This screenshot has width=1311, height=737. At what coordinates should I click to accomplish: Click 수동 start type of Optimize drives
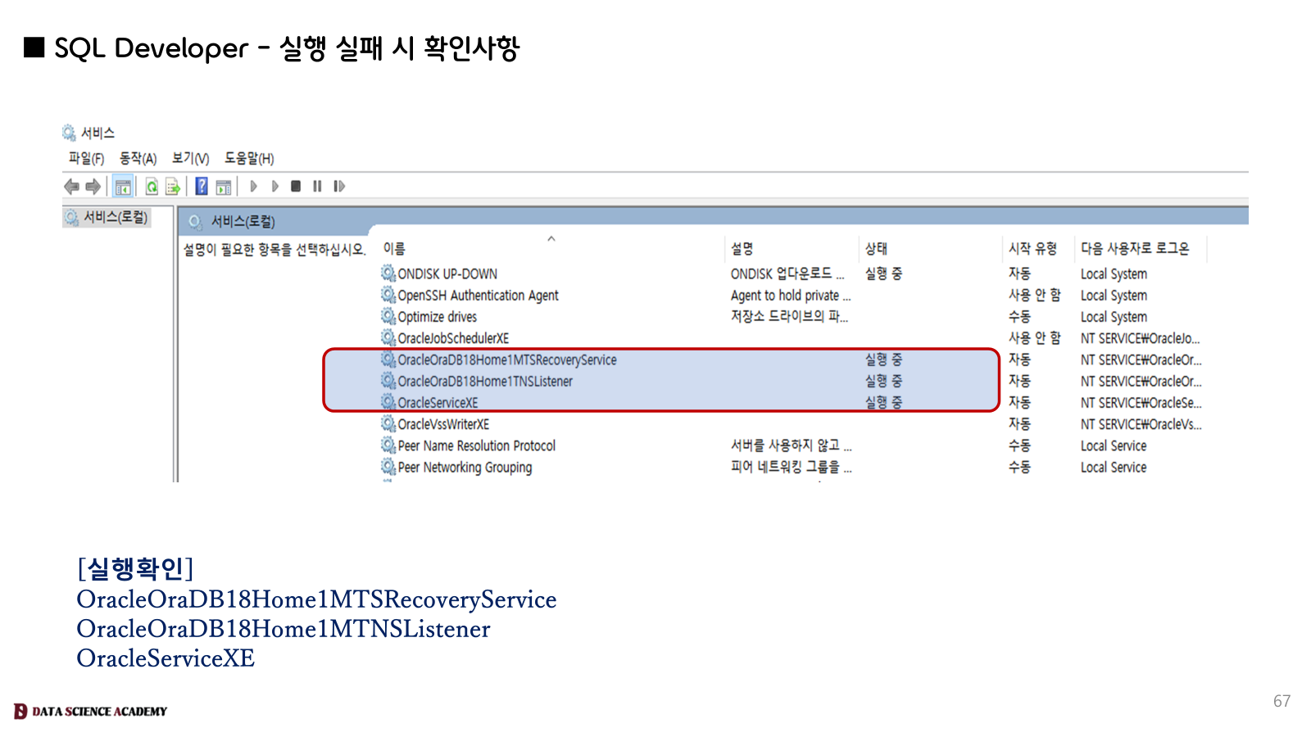[1019, 316]
